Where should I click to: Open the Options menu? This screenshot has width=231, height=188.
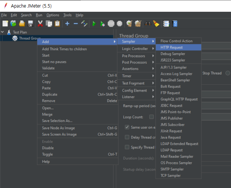coord(53,15)
